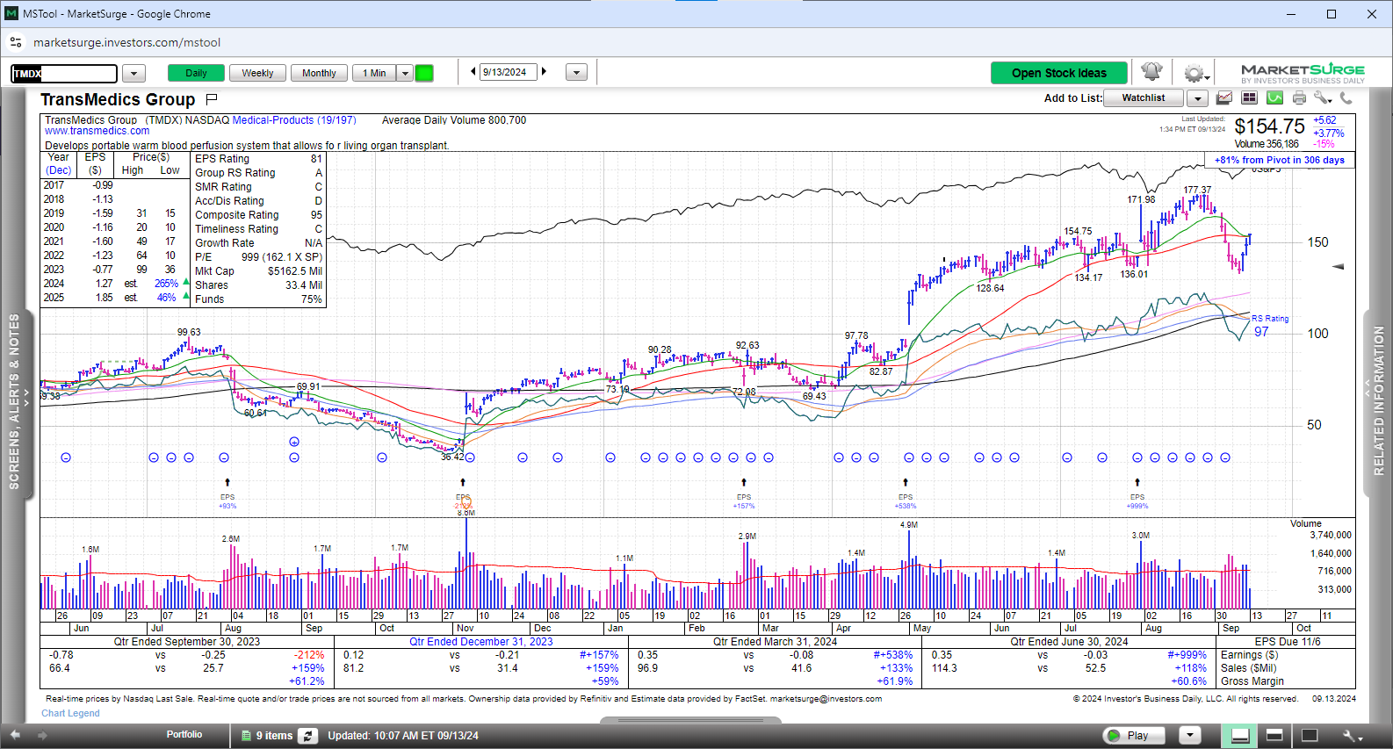Open the chart overlay icon beside Watchlist
Viewport: 1393px width, 749px height.
1223,98
